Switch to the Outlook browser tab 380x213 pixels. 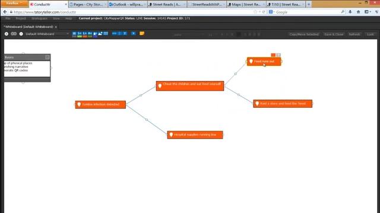click(x=128, y=4)
